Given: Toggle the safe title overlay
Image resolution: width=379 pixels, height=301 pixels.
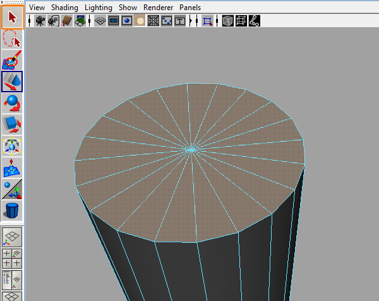Looking at the screenshot, I should (x=180, y=21).
